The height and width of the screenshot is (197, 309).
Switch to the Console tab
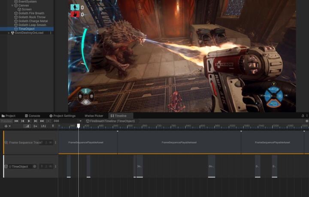click(32, 116)
